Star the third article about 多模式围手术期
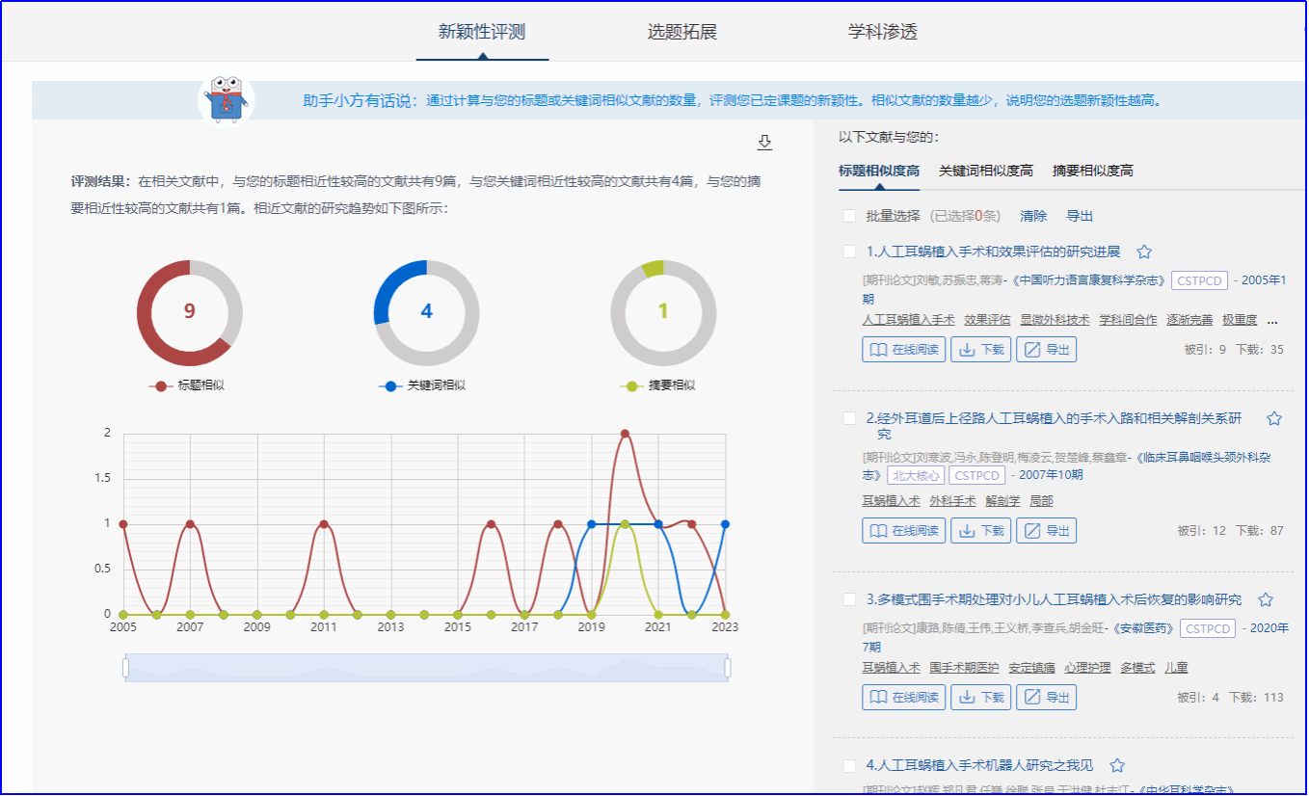The width and height of the screenshot is (1309, 796). (x=1266, y=600)
